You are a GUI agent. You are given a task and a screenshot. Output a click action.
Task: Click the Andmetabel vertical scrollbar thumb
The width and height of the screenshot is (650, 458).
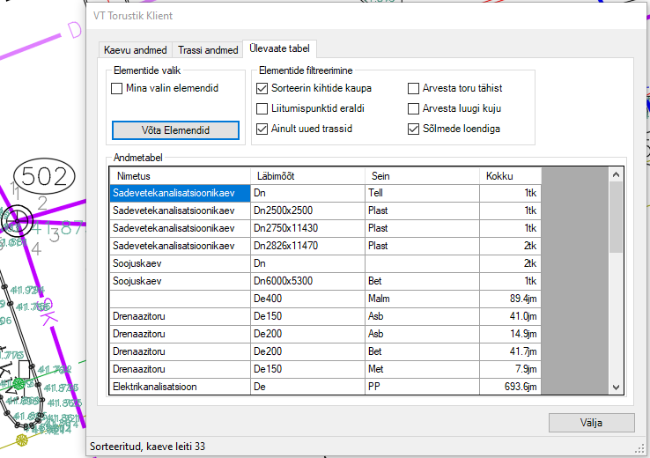[x=616, y=218]
